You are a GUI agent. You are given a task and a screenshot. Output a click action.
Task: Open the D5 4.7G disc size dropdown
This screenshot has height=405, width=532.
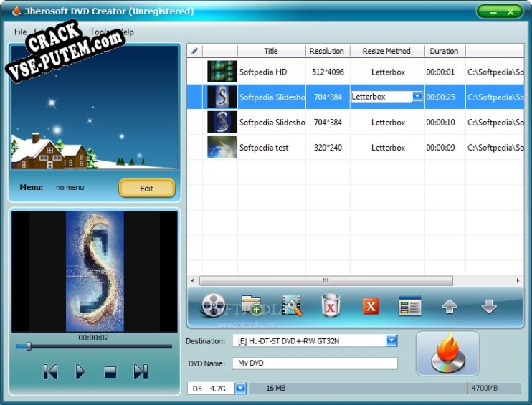point(241,388)
